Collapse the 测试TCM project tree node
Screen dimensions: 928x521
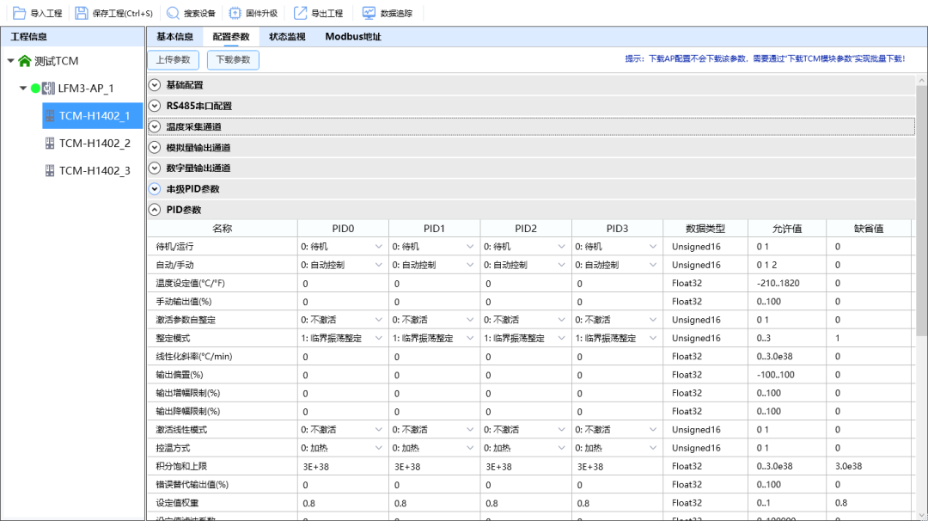(10, 61)
